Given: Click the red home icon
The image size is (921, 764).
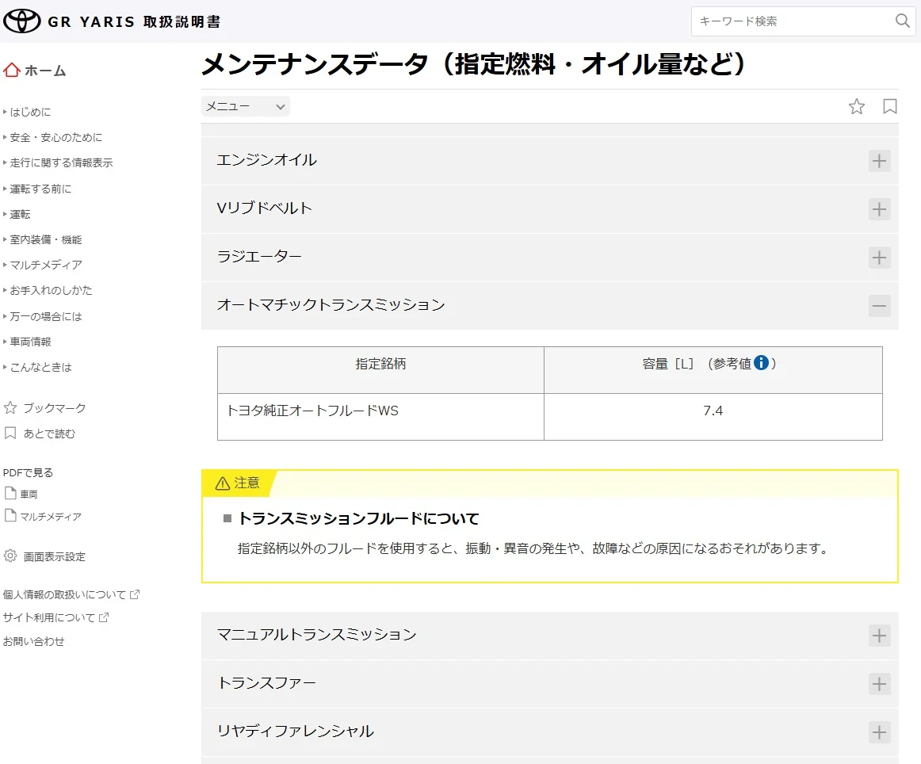Looking at the screenshot, I should click(12, 71).
